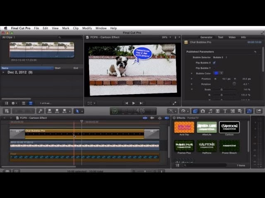Toggle the Flip Bubble X checkbox
Viewport: 265px width, 198px height.
click(x=214, y=63)
